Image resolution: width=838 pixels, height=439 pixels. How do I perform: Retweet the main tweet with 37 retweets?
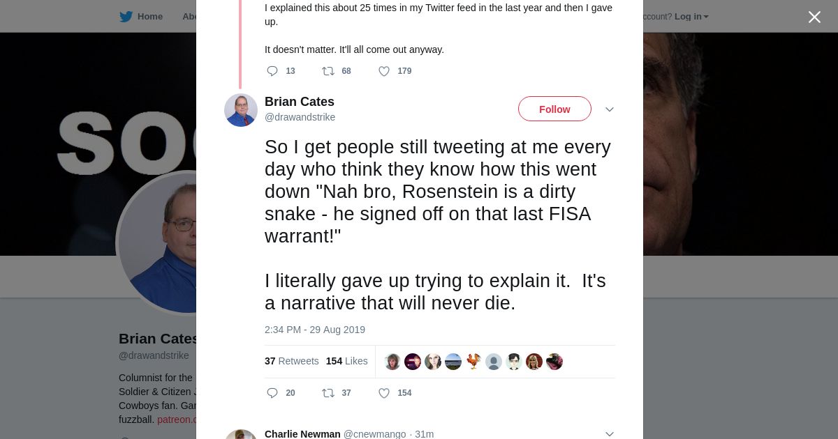pyautogui.click(x=328, y=393)
